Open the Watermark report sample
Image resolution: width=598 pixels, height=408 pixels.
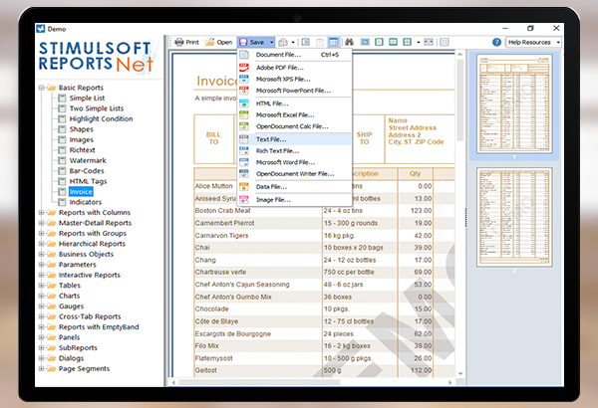coord(90,160)
